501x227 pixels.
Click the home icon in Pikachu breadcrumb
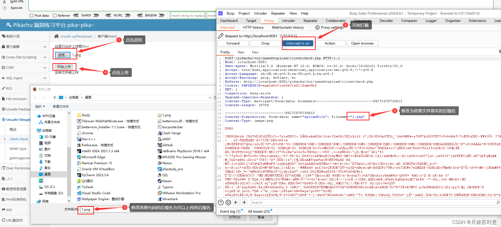point(56,36)
